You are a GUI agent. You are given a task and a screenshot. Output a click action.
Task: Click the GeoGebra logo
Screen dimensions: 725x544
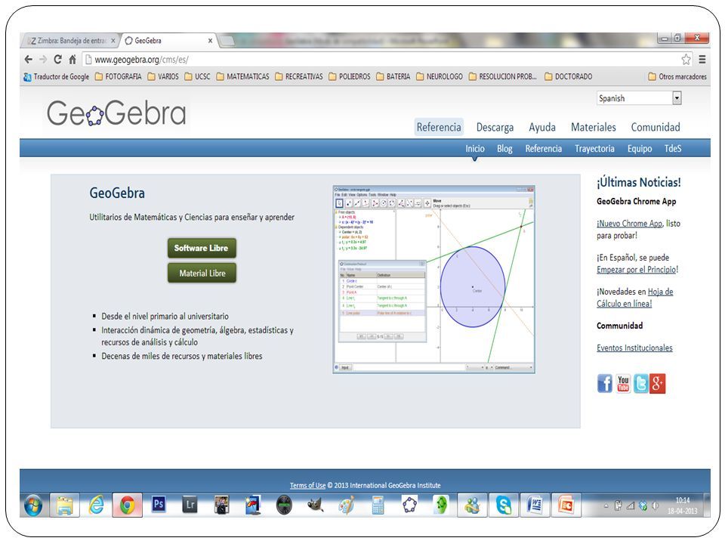click(x=116, y=113)
